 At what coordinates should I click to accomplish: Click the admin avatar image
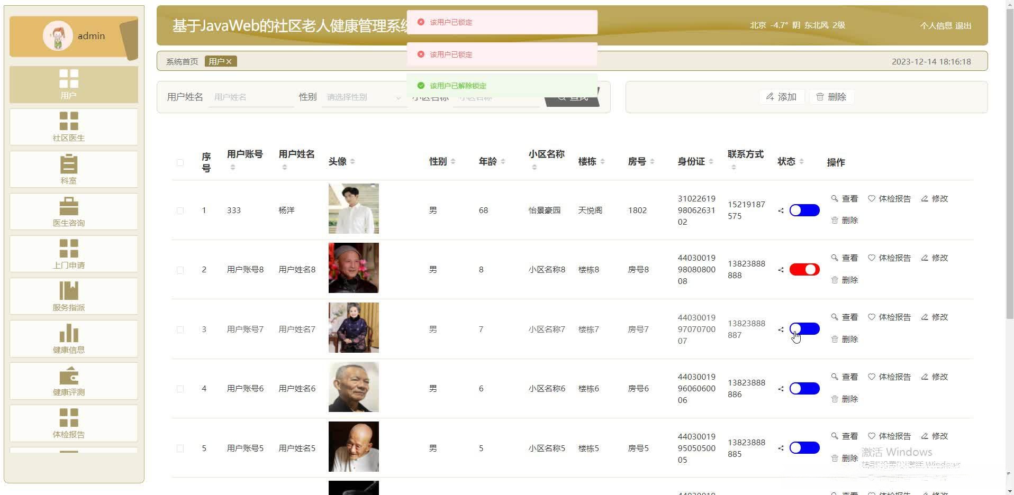[58, 35]
